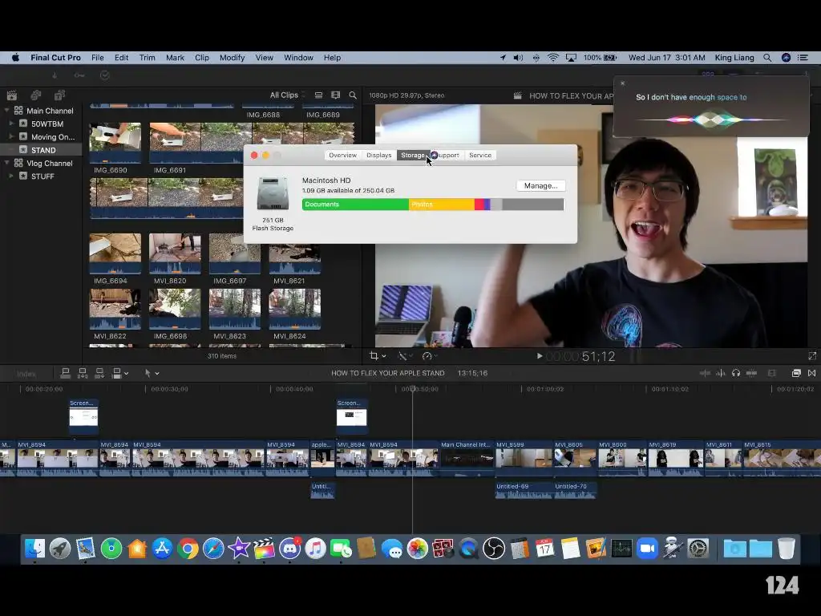Open the Index button in timeline
The height and width of the screenshot is (616, 821).
point(26,374)
